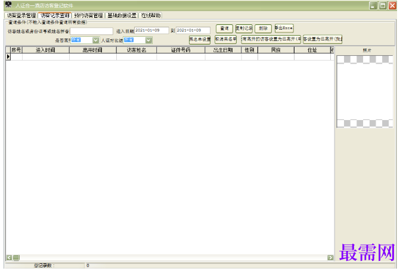Image resolution: width=406 pixels, height=271 pixels.
Task: Click the 查询 search button
Action: (224, 29)
